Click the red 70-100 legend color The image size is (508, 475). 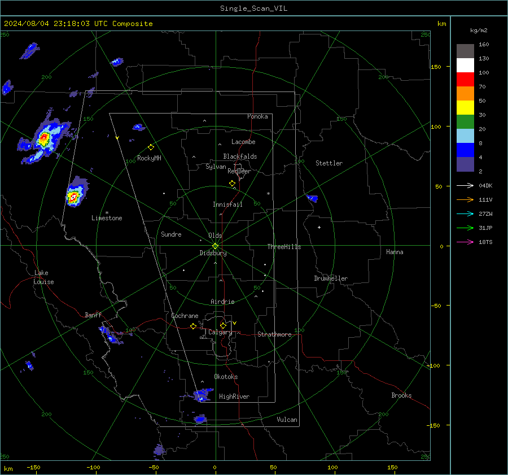[x=465, y=80]
